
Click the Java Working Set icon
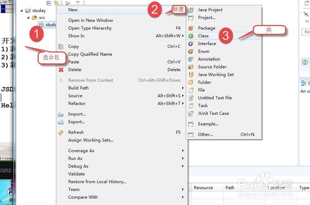click(x=191, y=75)
